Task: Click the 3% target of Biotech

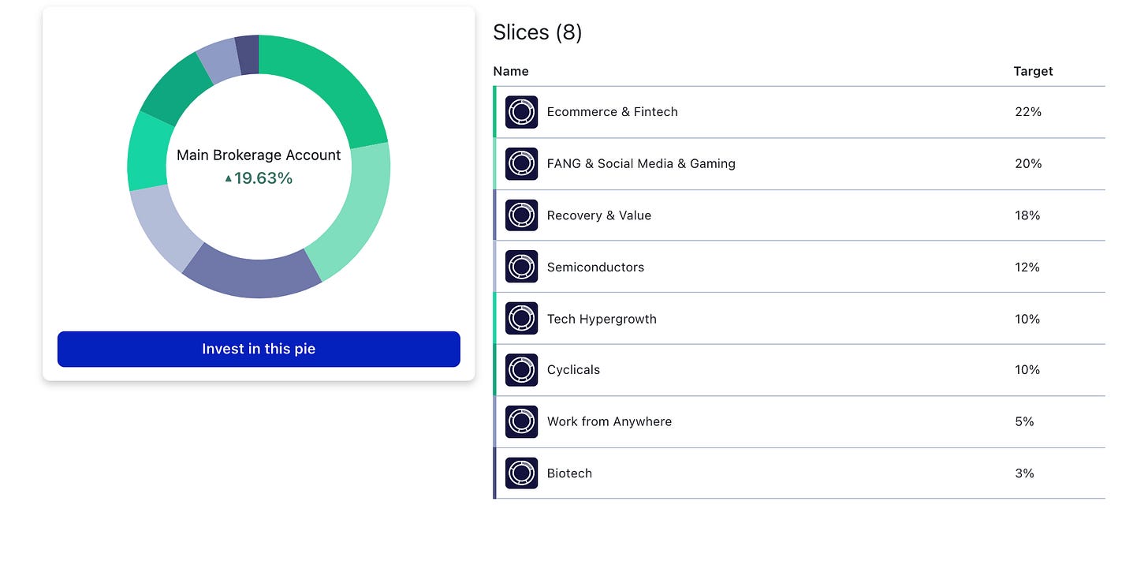Action: (1024, 473)
